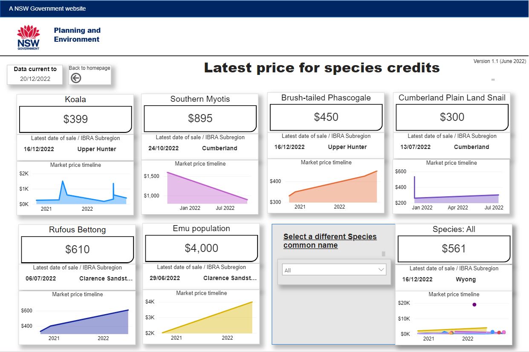The image size is (529, 352).
Task: Click the Planning and Environment link
Action: (x=77, y=35)
